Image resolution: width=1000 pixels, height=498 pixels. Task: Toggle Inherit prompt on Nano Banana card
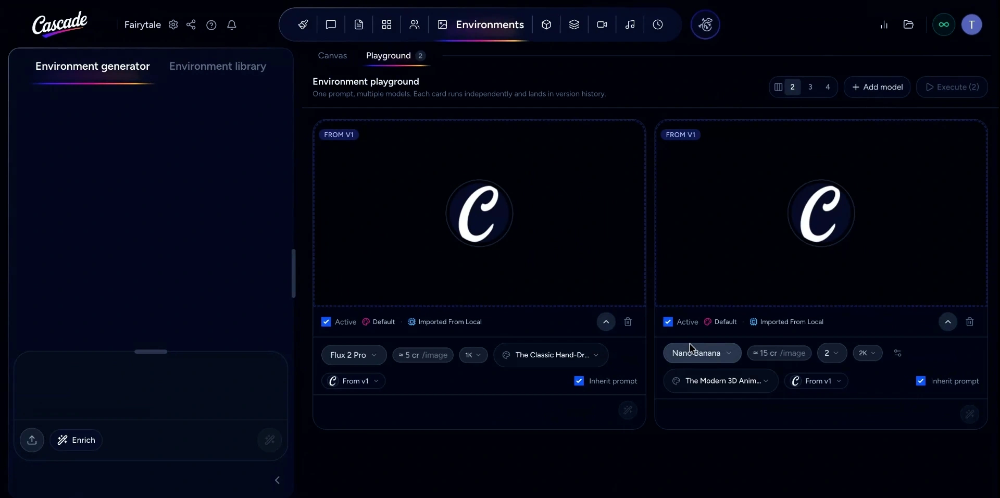click(x=921, y=381)
